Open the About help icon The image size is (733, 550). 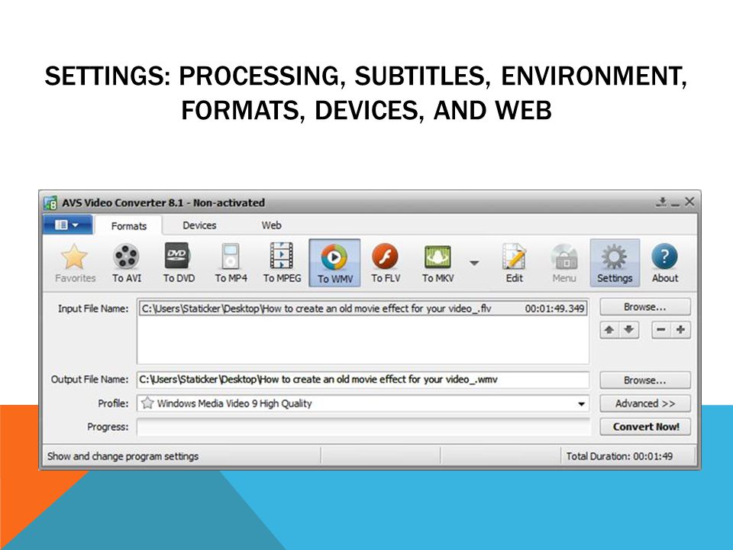point(665,263)
